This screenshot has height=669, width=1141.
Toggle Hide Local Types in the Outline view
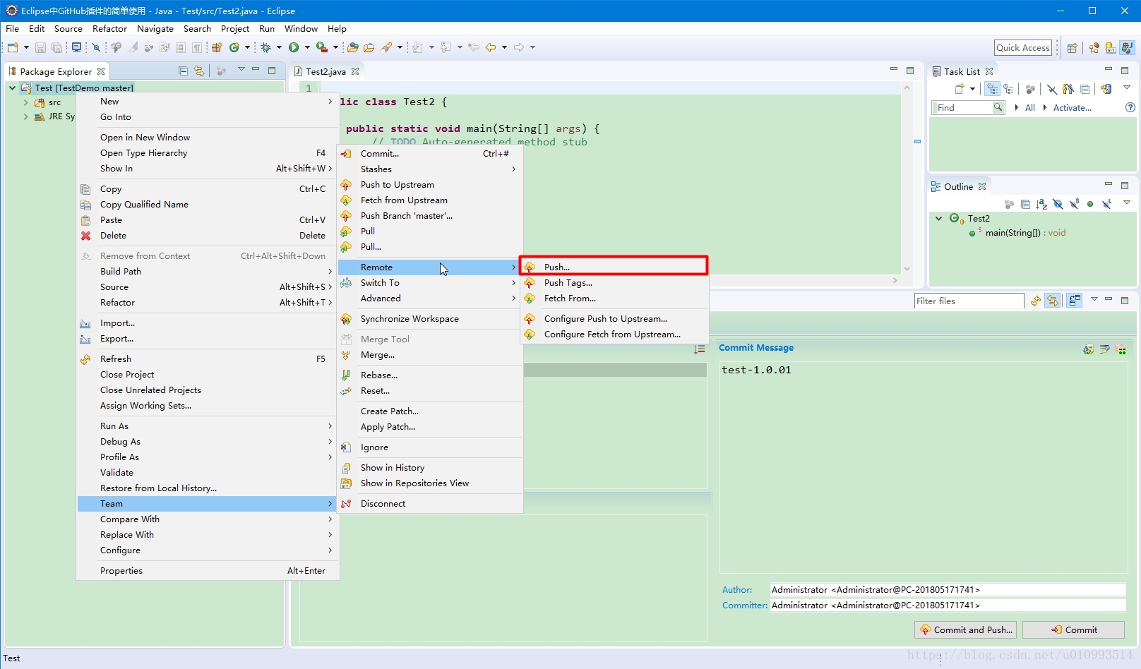pos(1106,204)
